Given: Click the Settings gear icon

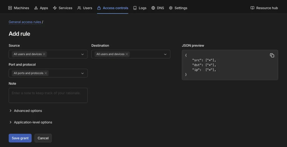Looking at the screenshot, I should [x=171, y=8].
